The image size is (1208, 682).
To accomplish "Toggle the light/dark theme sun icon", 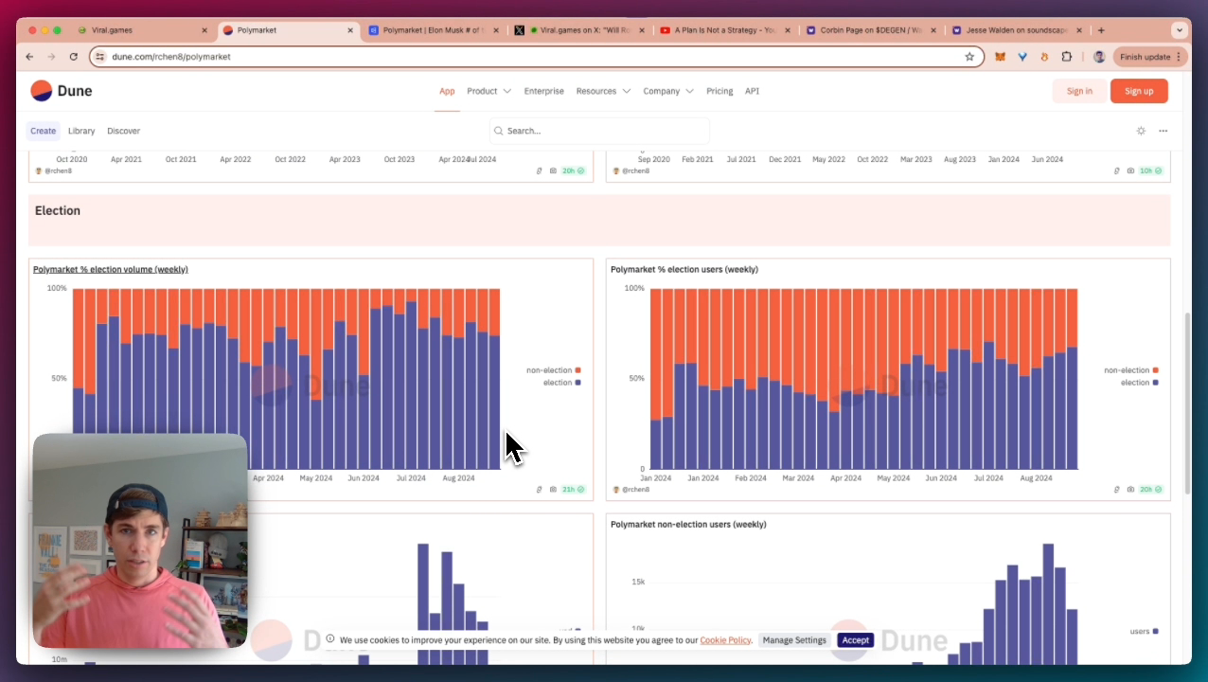I will [x=1141, y=131].
